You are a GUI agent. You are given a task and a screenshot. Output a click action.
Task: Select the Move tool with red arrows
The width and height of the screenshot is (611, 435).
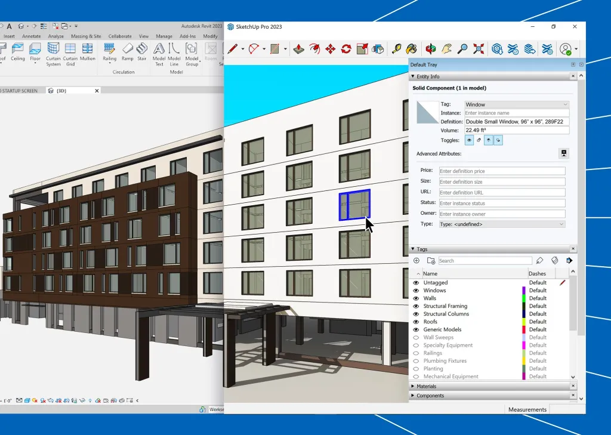pyautogui.click(x=331, y=49)
